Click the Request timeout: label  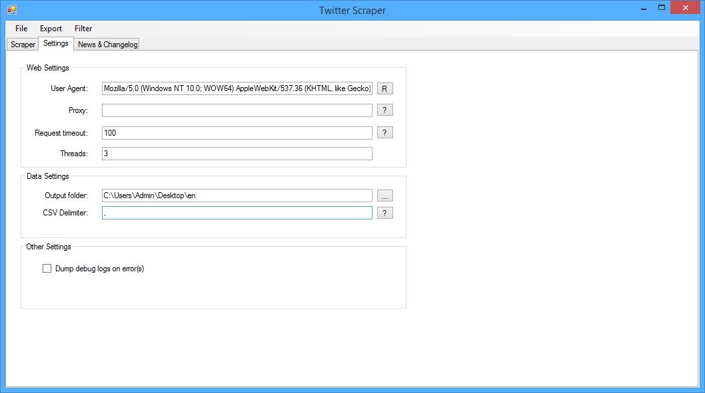point(61,133)
